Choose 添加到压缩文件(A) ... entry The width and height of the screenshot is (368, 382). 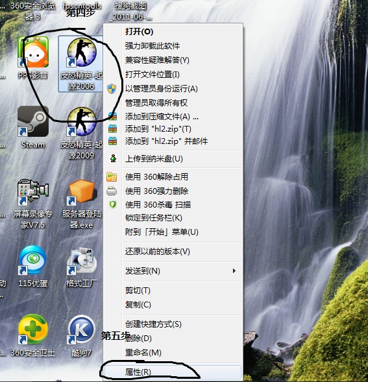162,117
